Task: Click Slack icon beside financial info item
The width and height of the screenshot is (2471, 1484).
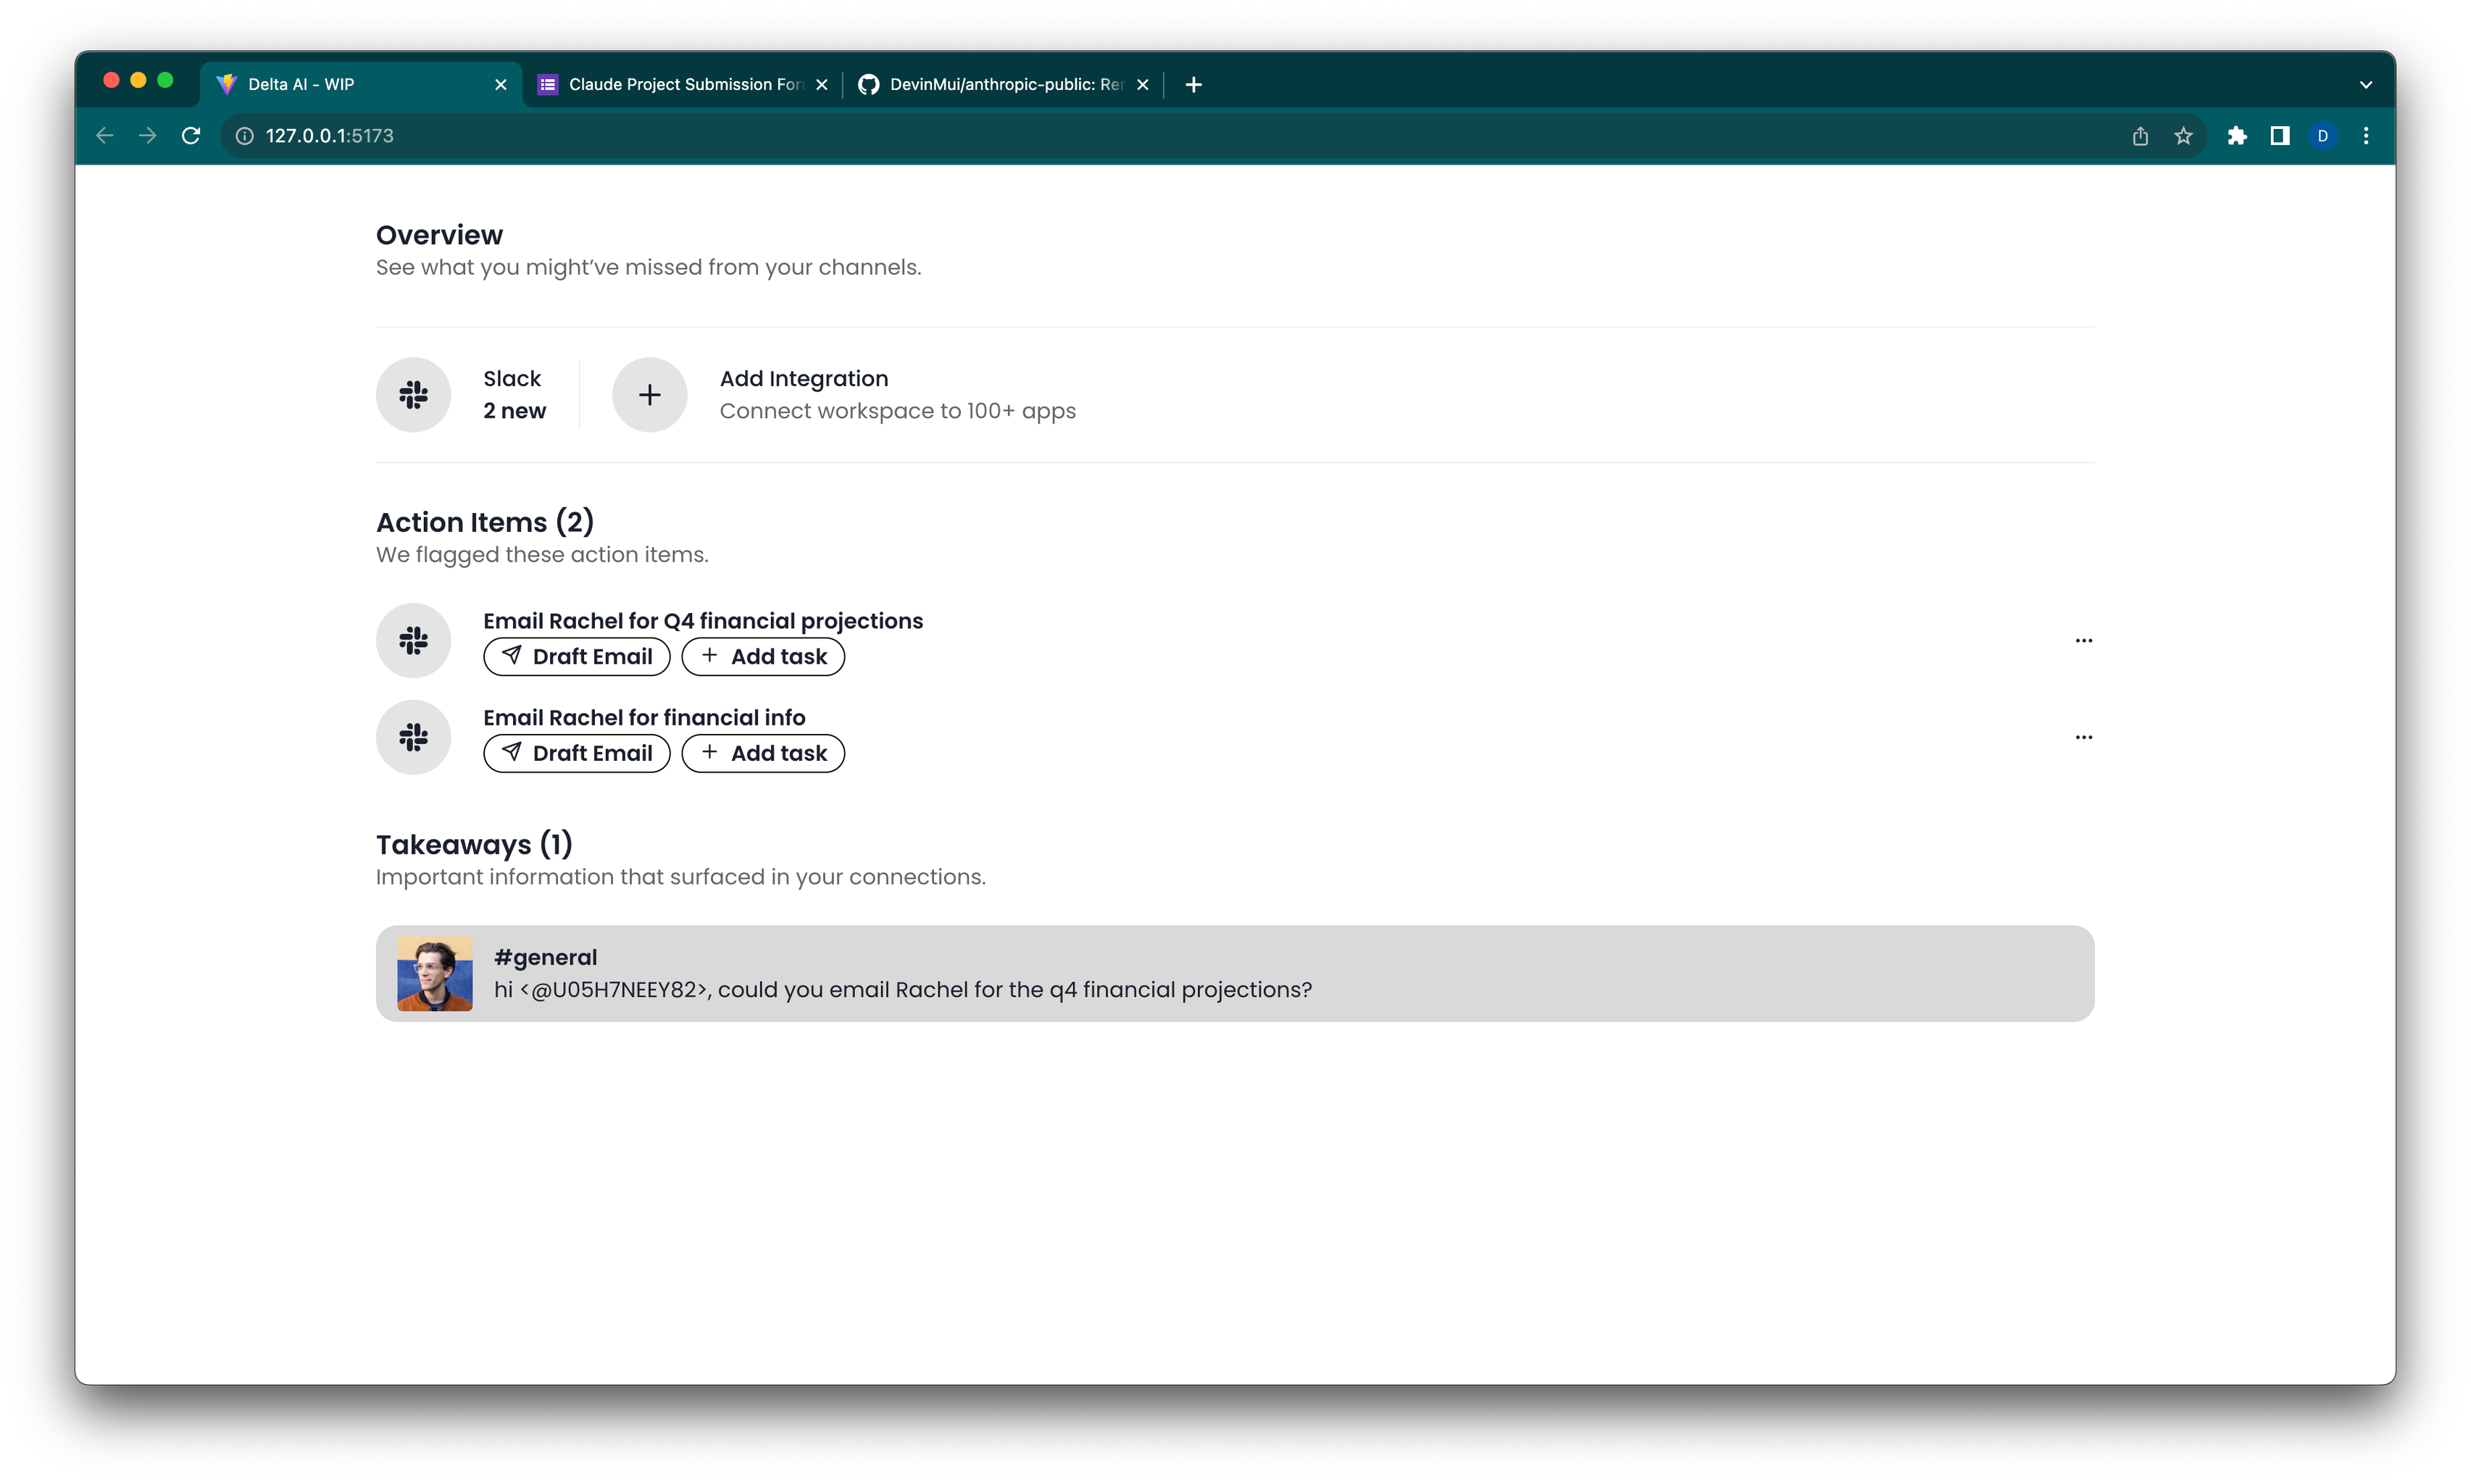Action: [413, 737]
